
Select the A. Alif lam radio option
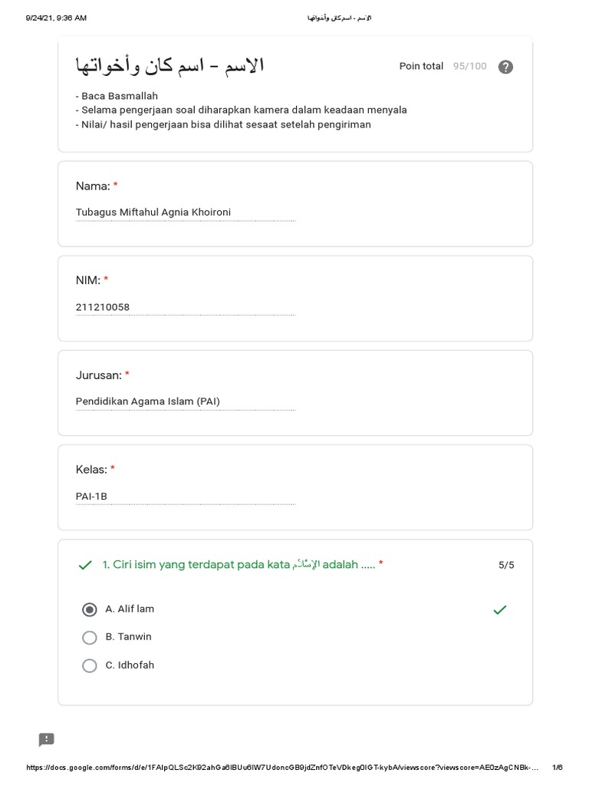pos(90,609)
